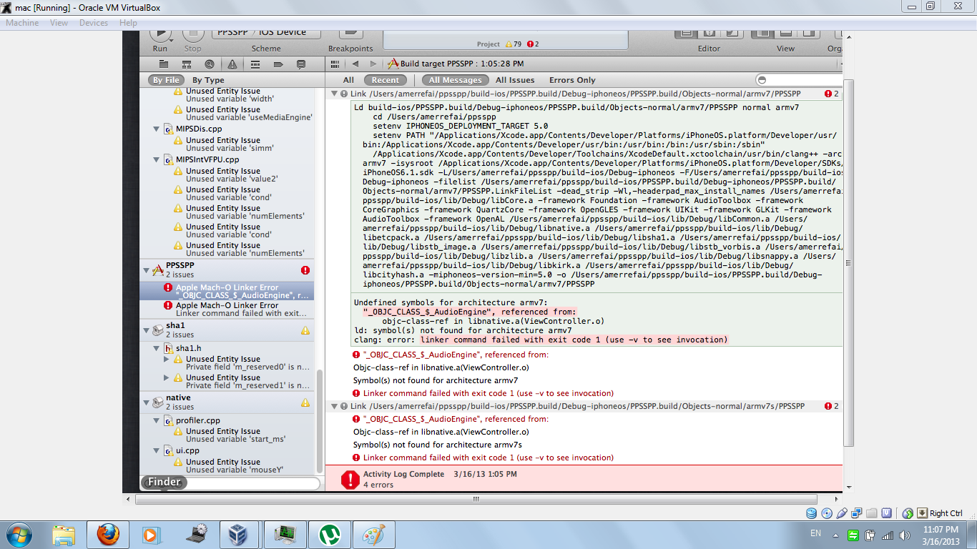Click the go back arrow in jump bar
This screenshot has width=977, height=549.
point(355,64)
